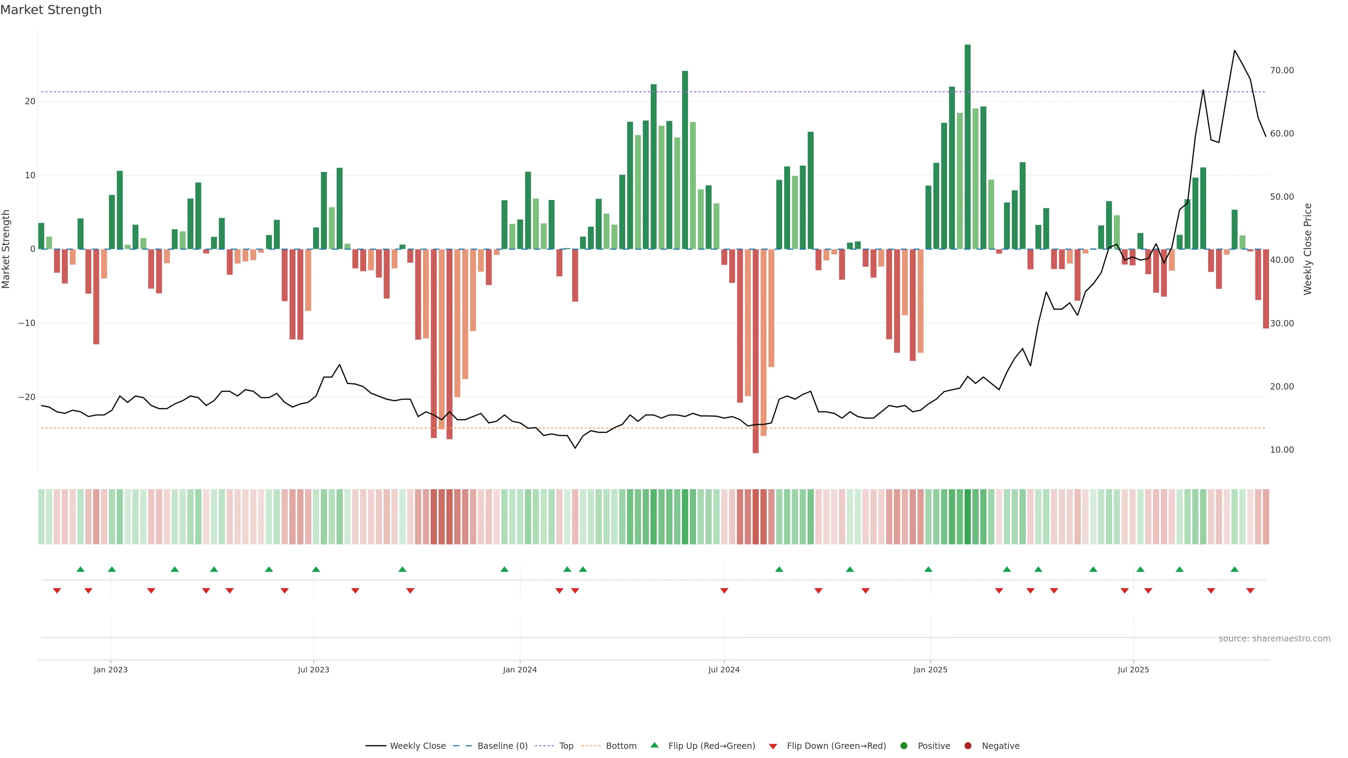The height and width of the screenshot is (758, 1348).
Task: Click the dark red Negative circle legend icon
Action: pyautogui.click(x=967, y=745)
